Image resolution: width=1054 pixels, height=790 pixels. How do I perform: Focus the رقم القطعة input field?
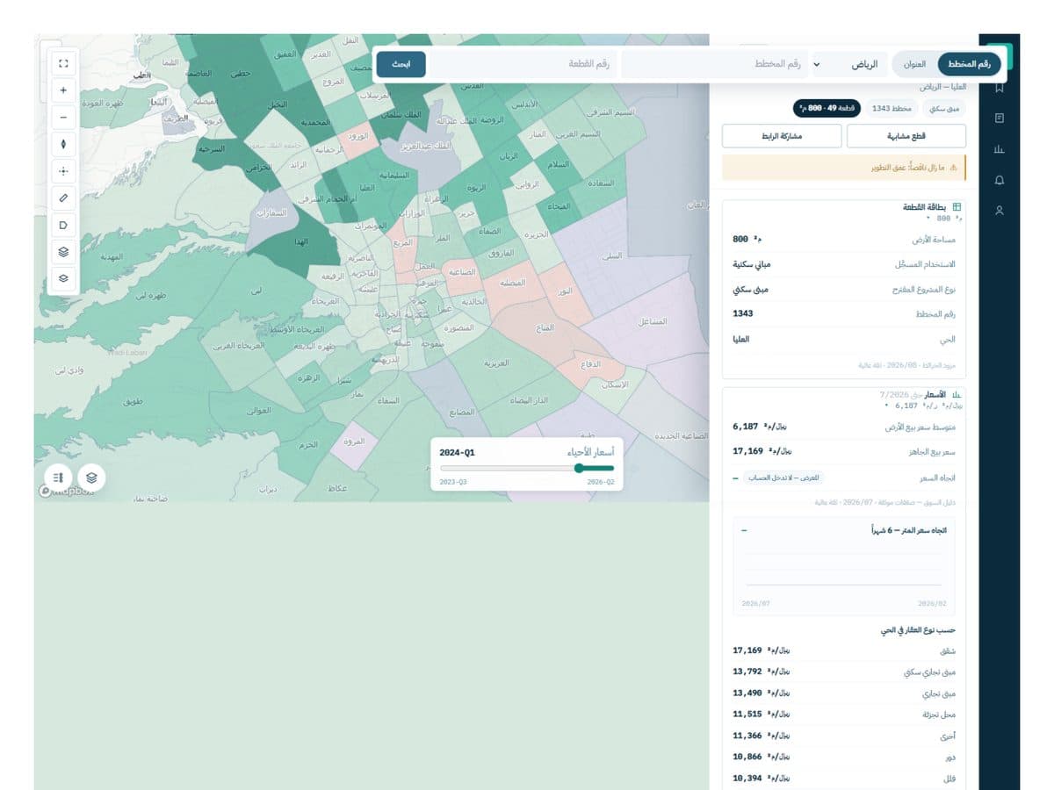[523, 64]
